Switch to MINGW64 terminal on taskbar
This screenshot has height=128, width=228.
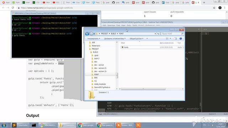tap(48, 125)
